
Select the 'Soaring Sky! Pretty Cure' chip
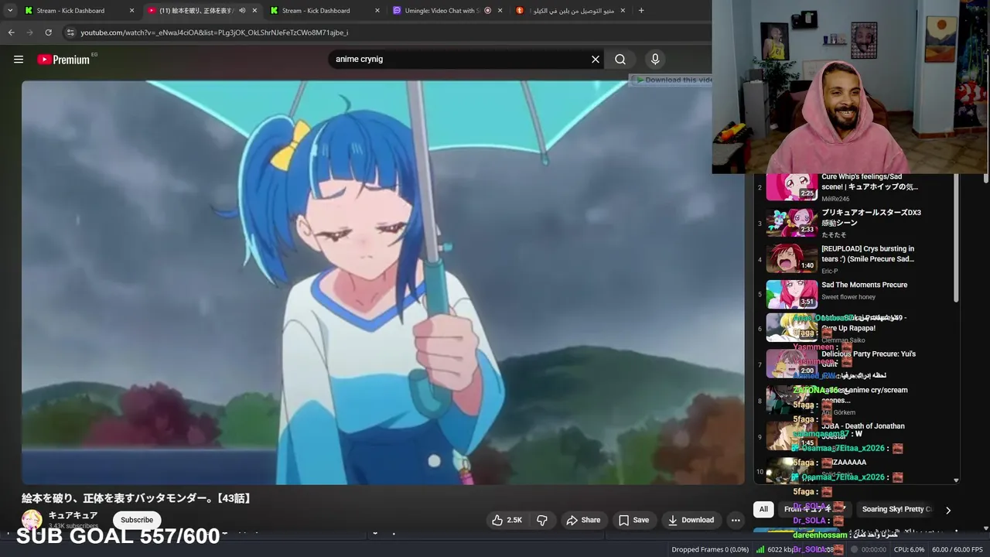coord(896,509)
